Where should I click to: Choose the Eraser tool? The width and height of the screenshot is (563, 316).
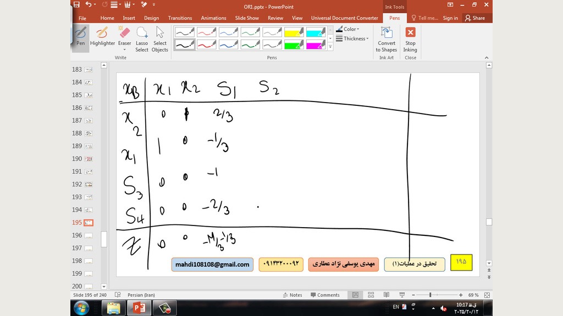coord(125,36)
